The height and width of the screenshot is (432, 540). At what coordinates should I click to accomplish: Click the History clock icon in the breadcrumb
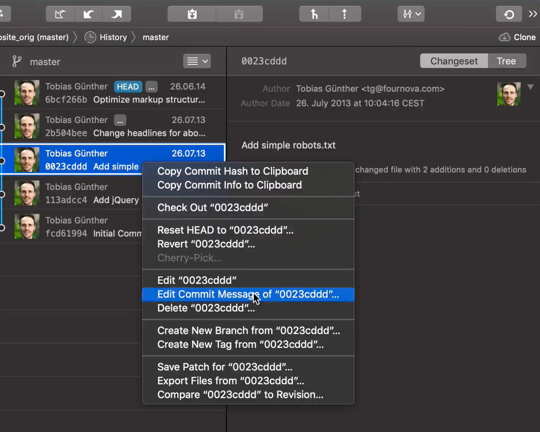coord(90,37)
